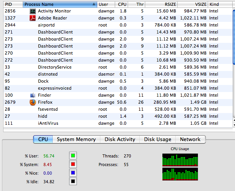Select DashboardClient with PID 272
The height and width of the screenshot is (191, 235).
click(118, 60)
